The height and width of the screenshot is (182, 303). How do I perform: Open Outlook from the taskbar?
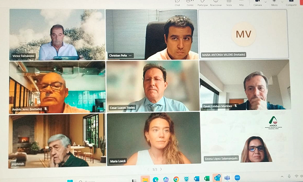pyautogui.click(x=217, y=178)
